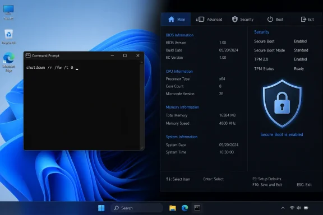
Task: Switch to the Advanced BIOS tab
Action: point(209,20)
